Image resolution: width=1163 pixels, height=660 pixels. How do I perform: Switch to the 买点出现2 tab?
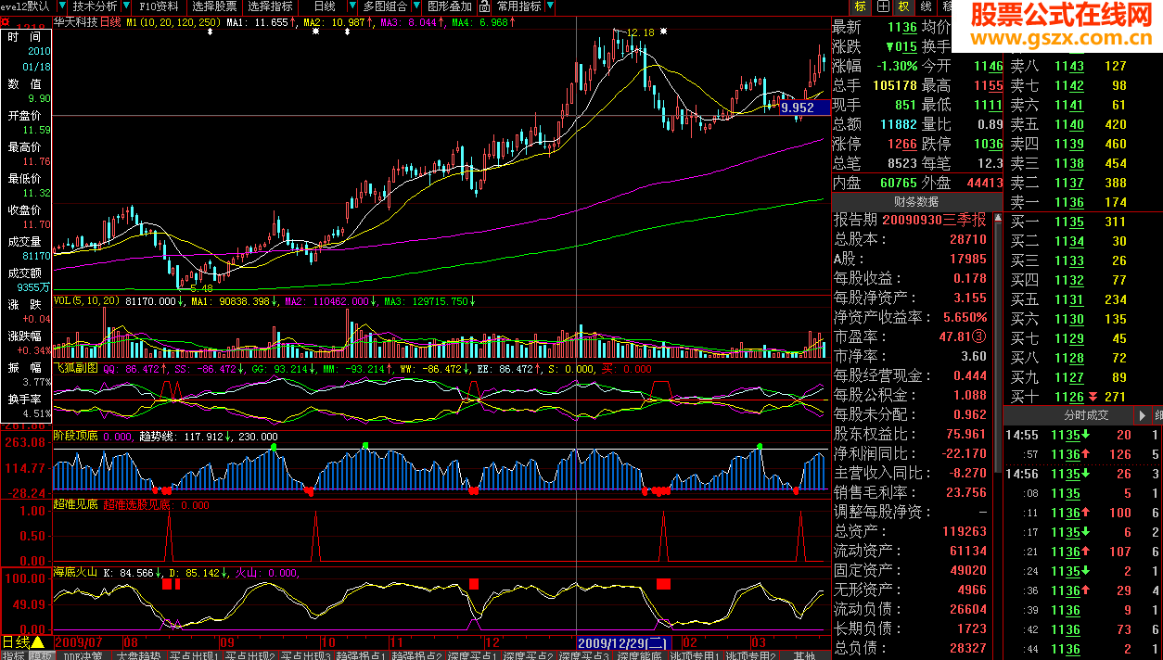[250, 654]
